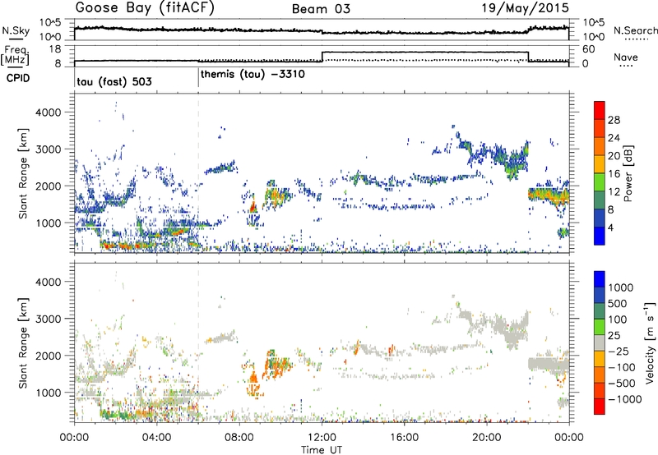Click the 'tau (fast) 503' CPID entry
This screenshot has width=658, height=455.
pyautogui.click(x=114, y=81)
